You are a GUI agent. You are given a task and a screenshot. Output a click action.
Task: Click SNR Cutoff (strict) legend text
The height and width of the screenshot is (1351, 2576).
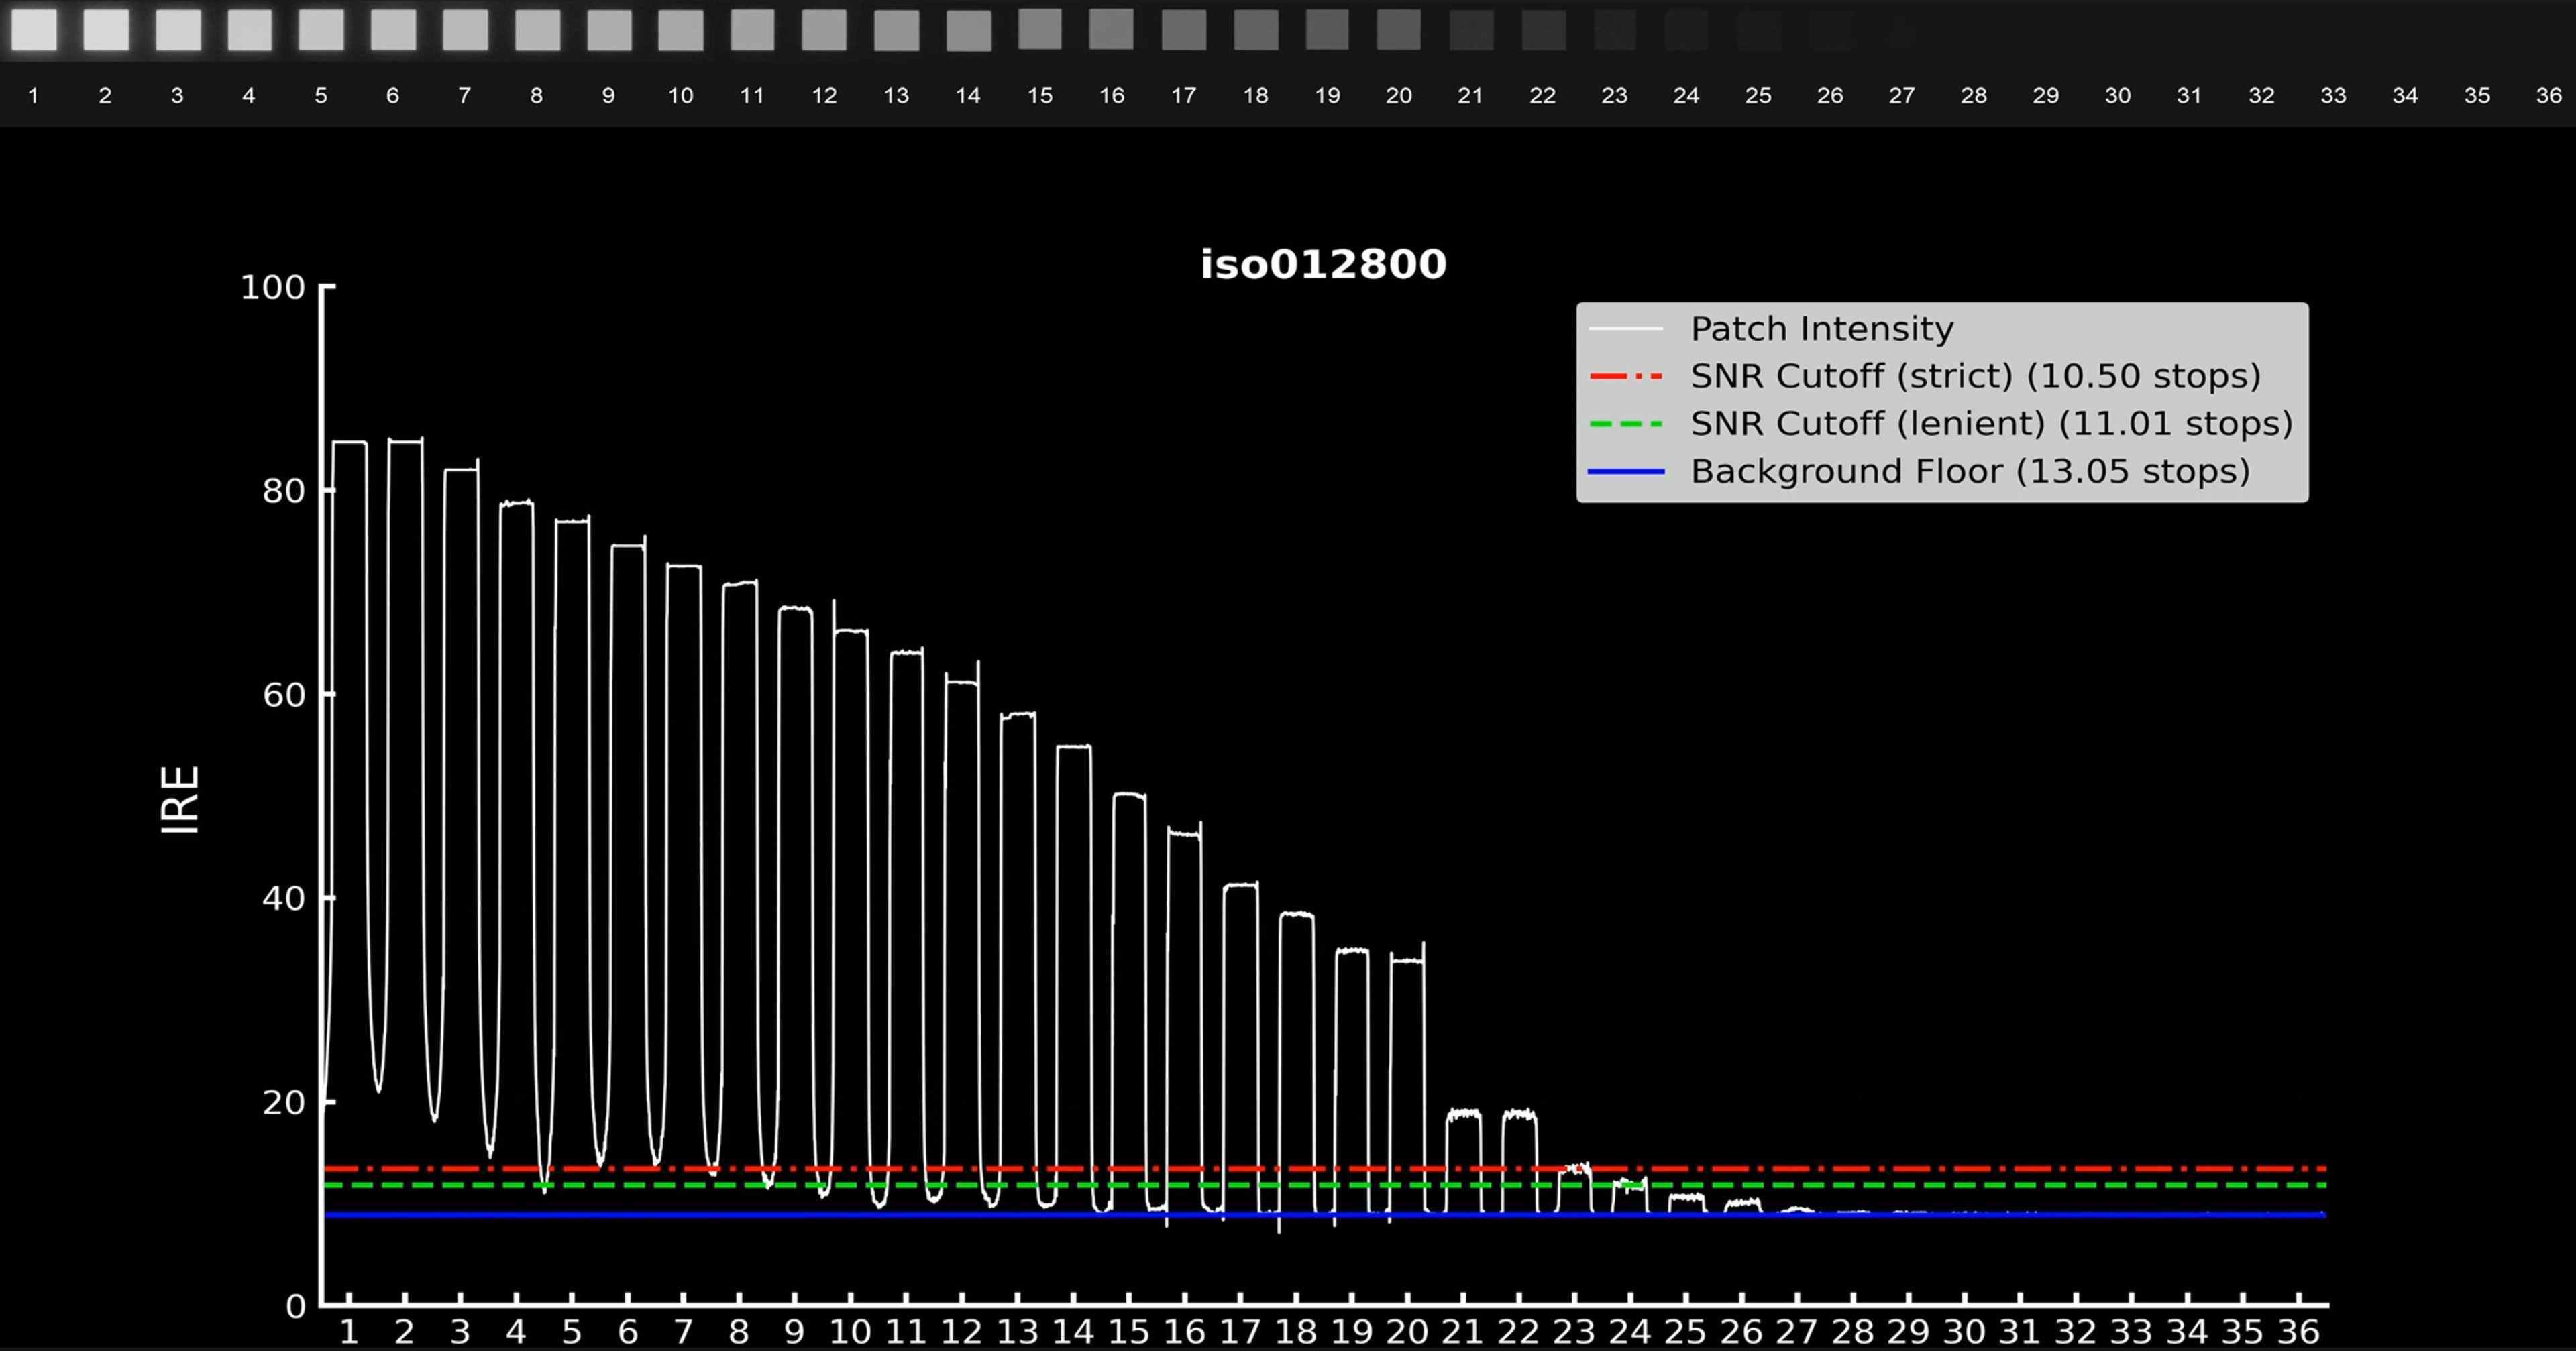tap(1975, 377)
